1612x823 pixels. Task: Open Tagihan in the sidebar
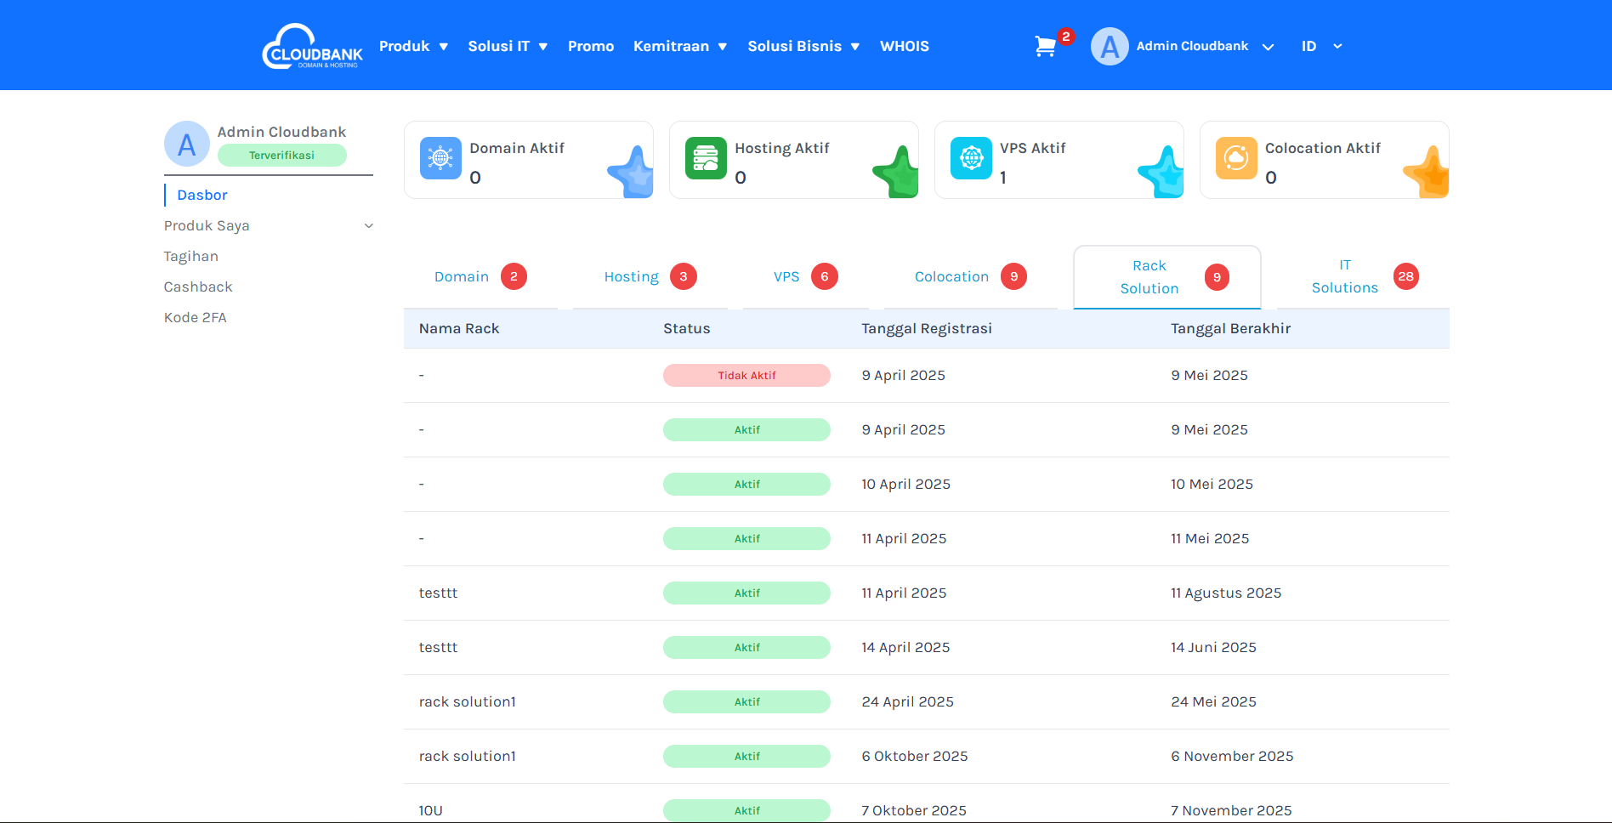coord(191,257)
